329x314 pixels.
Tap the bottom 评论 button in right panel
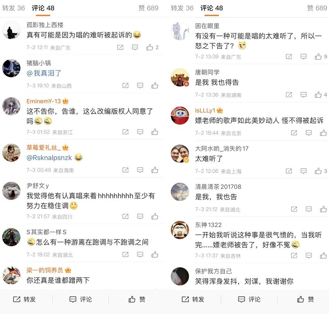[x=249, y=299]
